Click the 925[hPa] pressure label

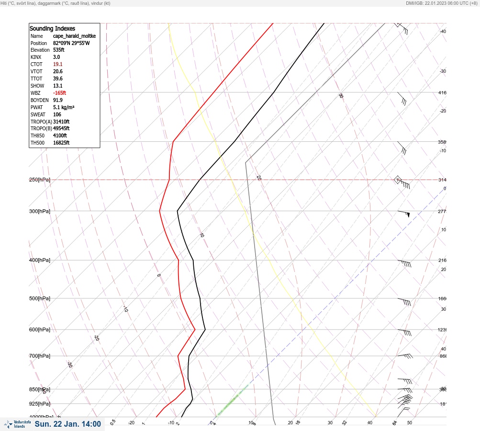pyautogui.click(x=40, y=404)
